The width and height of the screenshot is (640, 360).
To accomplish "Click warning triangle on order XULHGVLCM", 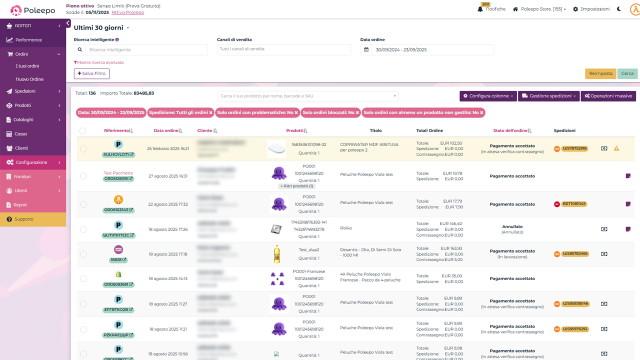I will (x=616, y=148).
